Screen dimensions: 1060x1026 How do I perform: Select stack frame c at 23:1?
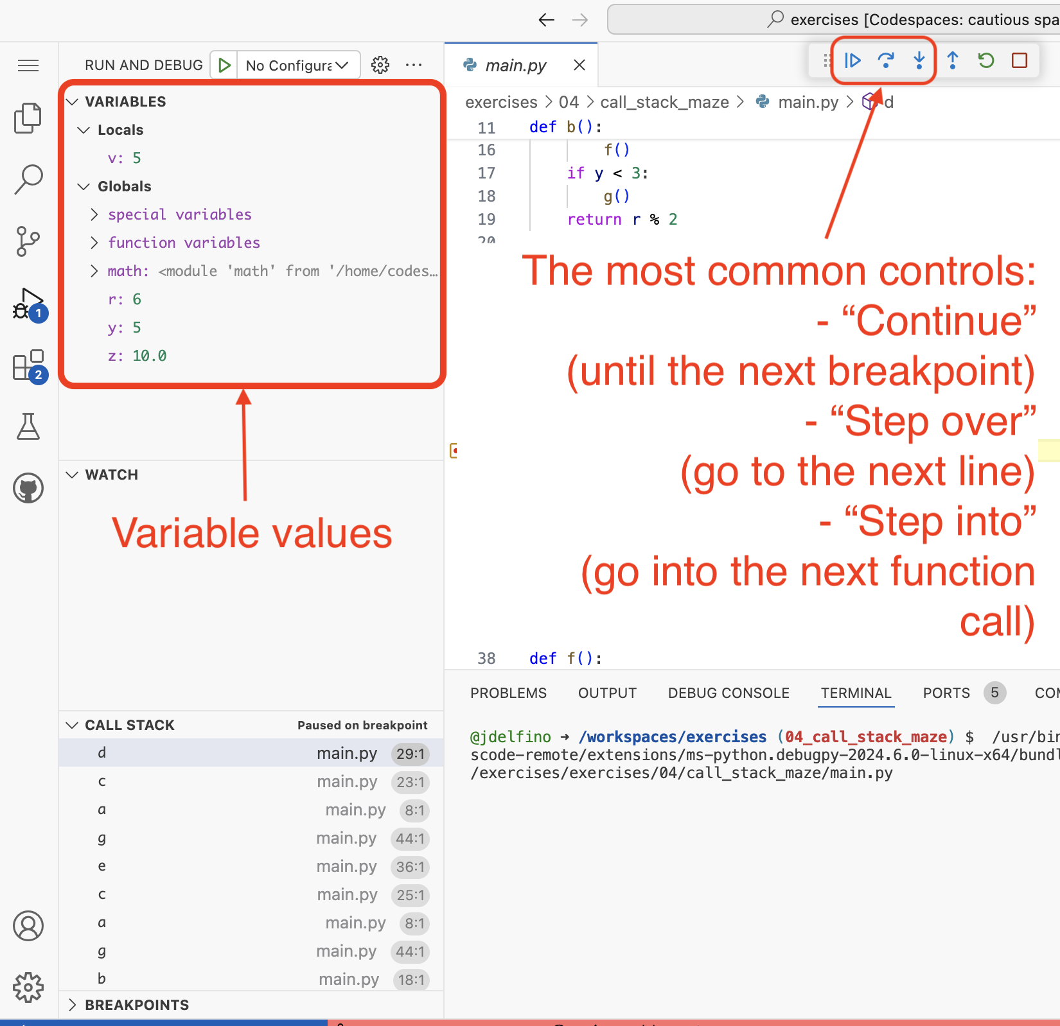coord(251,781)
